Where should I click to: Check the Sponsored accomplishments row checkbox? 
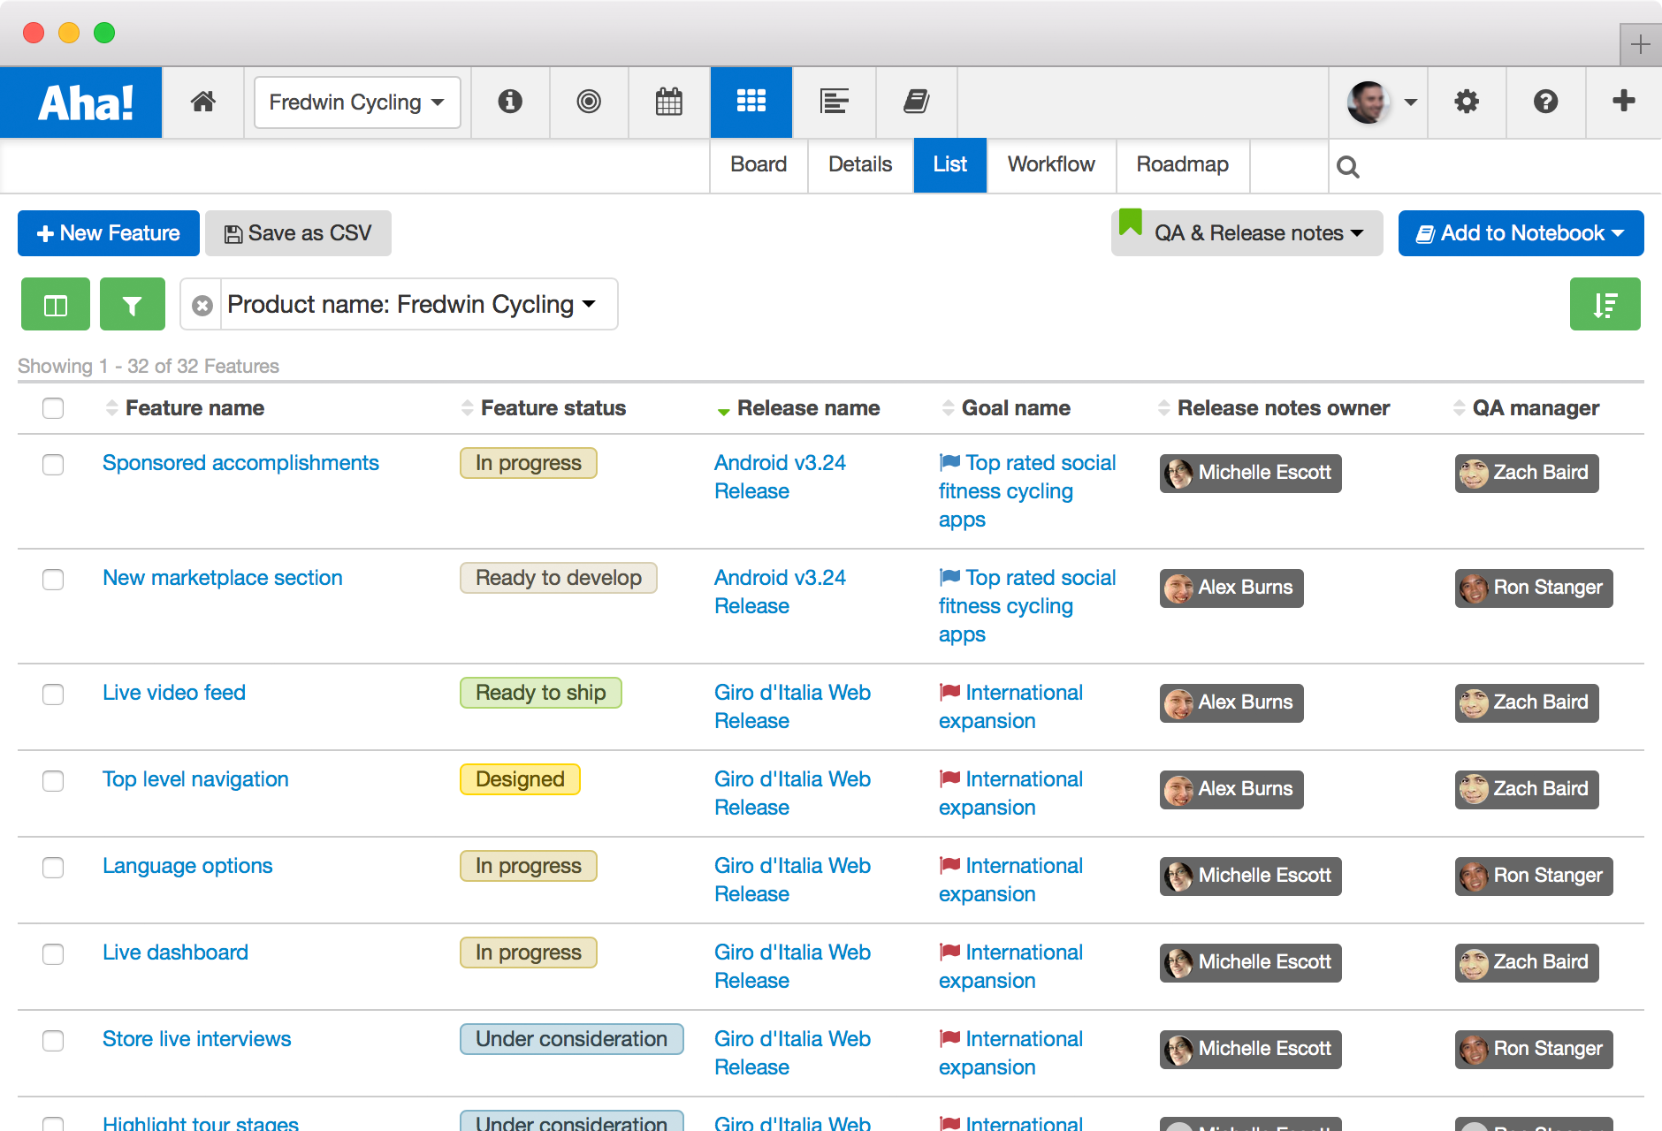pyautogui.click(x=53, y=465)
